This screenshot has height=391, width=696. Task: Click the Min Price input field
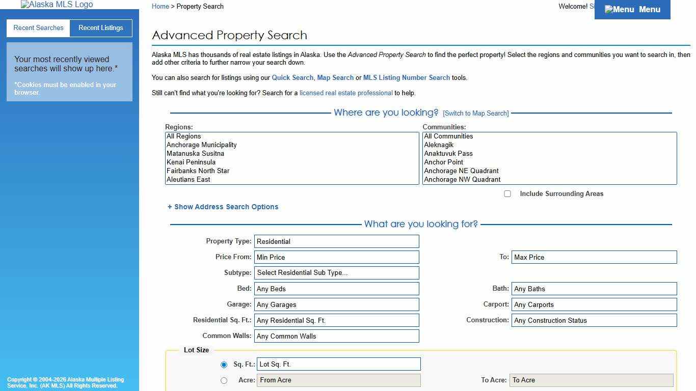click(x=336, y=257)
